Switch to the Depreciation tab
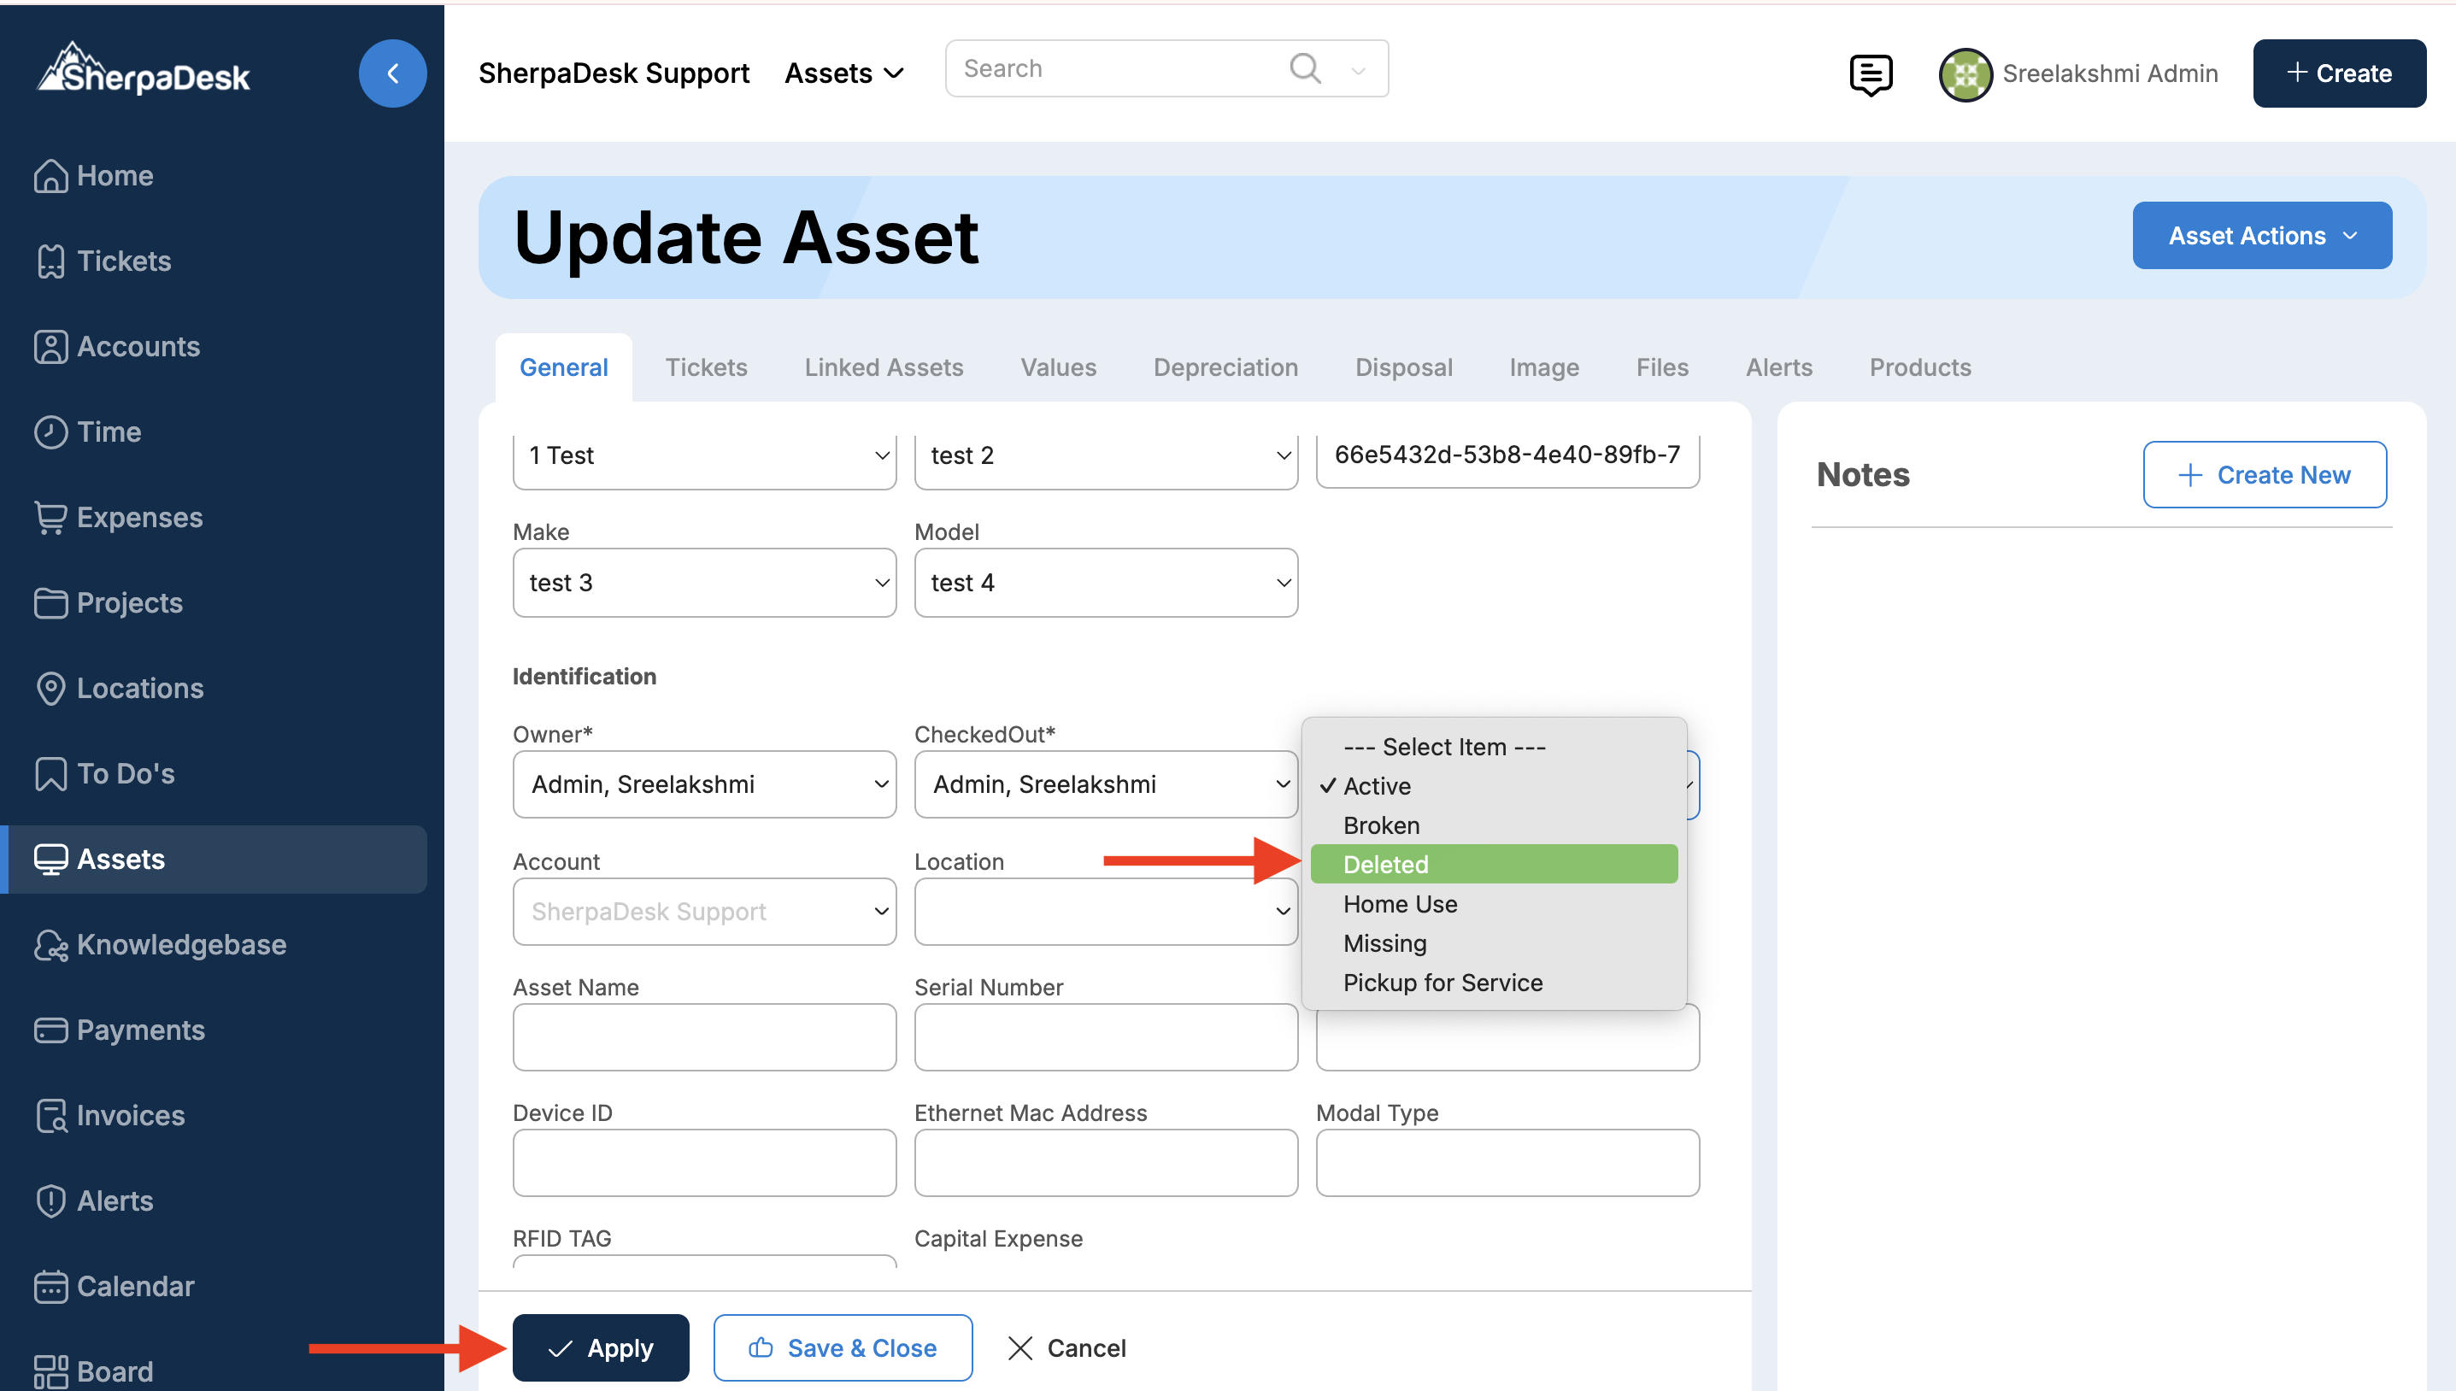Screen dimensions: 2456x1391 (1225, 367)
